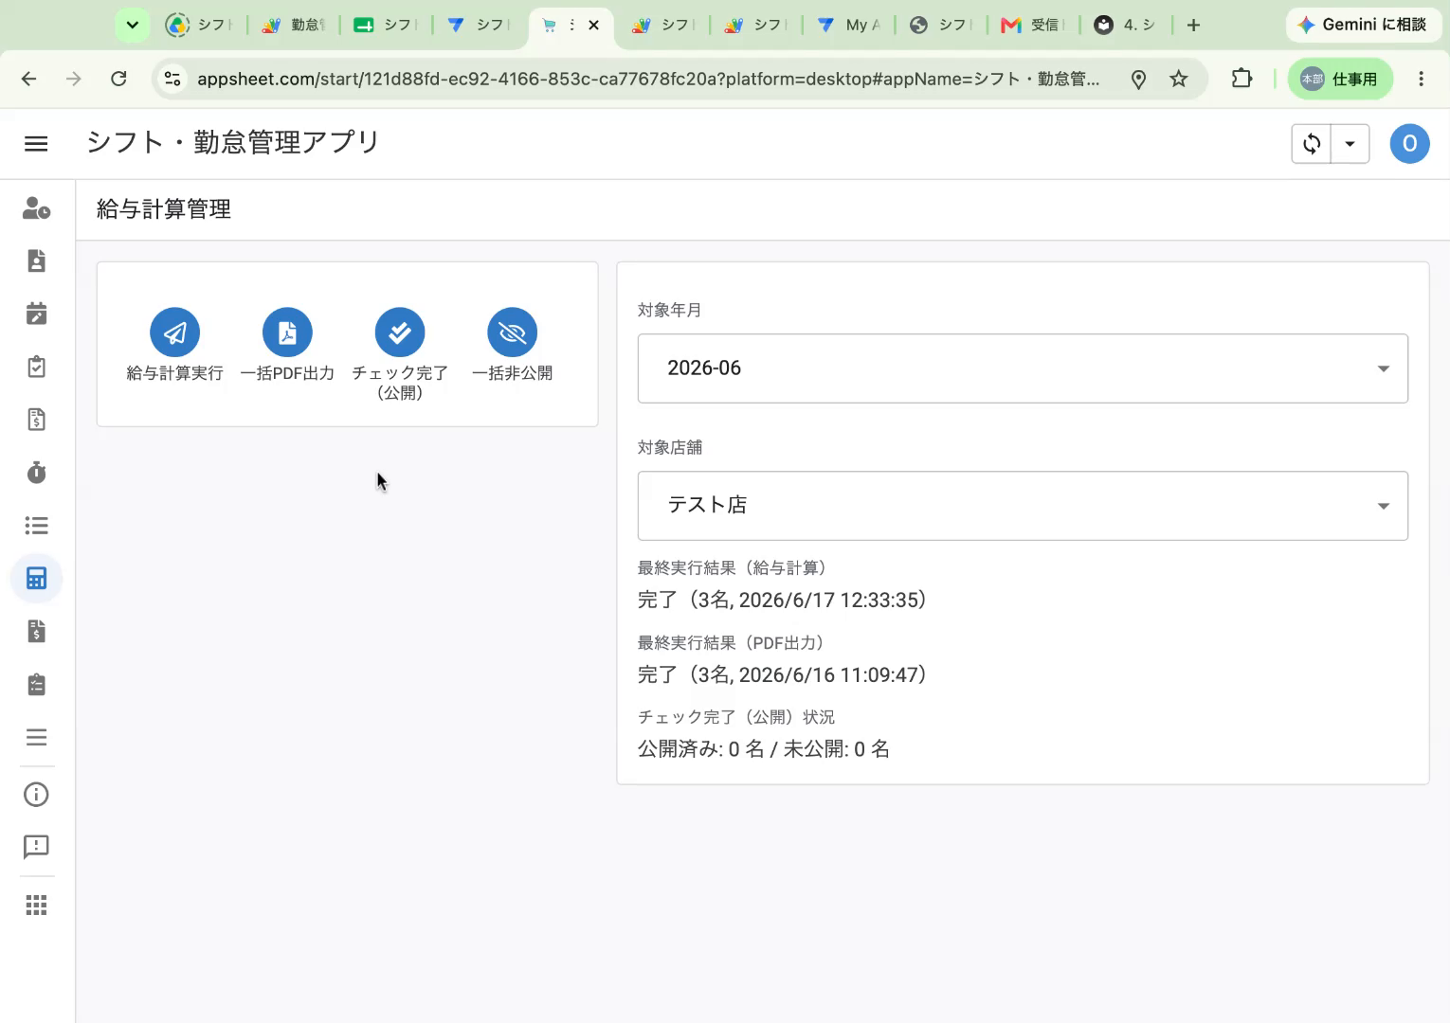
Task: Open the hamburger navigation menu
Action: point(36,143)
